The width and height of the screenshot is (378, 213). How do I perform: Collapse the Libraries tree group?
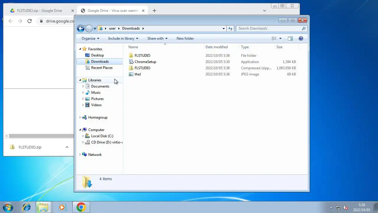80,80
